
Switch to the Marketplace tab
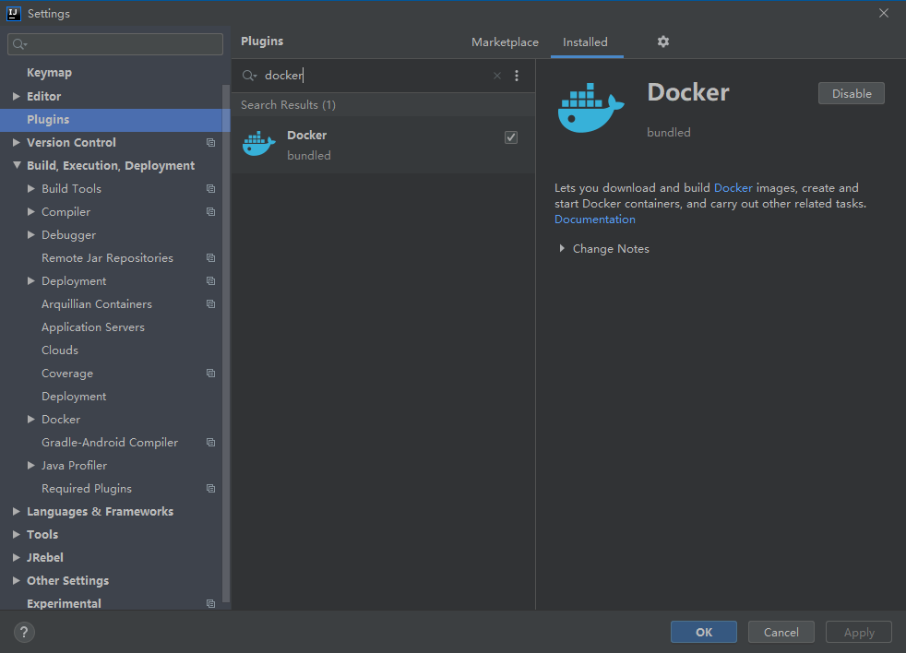505,42
